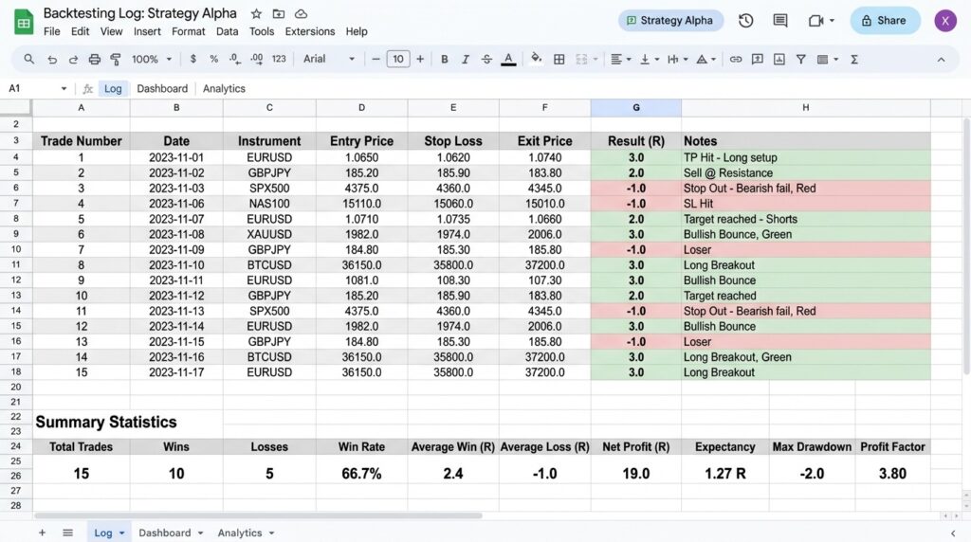Switch to the Analytics sheet tab
The height and width of the screenshot is (542, 971).
[x=239, y=533]
